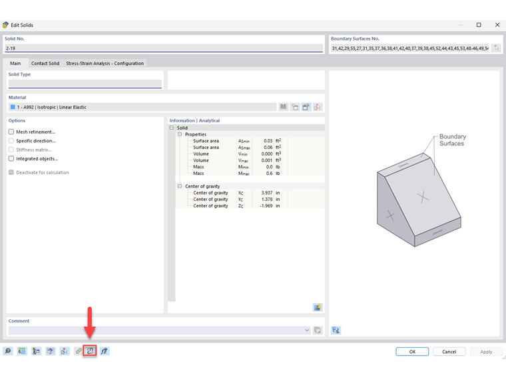
Task: Click the Solid No. input field
Action: (164, 48)
